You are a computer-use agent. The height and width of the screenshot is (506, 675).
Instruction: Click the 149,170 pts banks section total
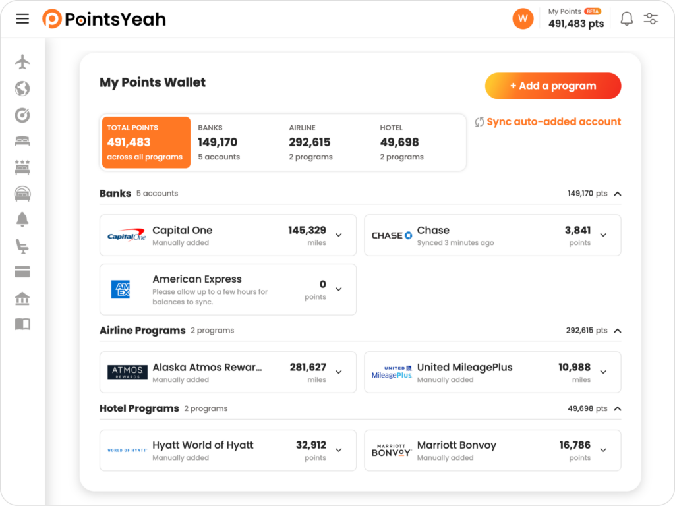(587, 194)
